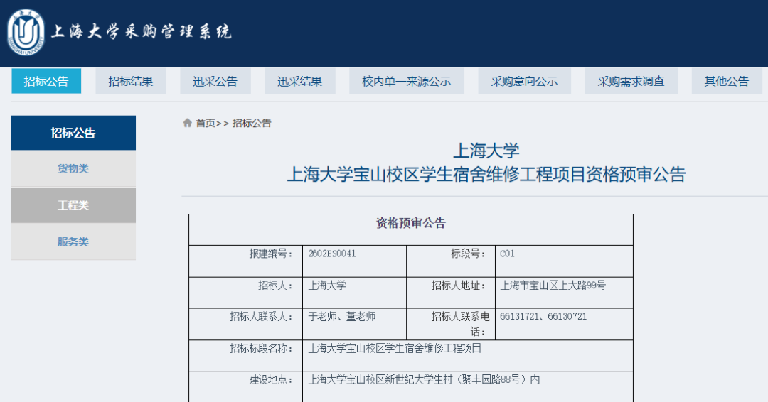The image size is (768, 402).
Task: Select 服务类 in the sidebar
Action: (73, 241)
